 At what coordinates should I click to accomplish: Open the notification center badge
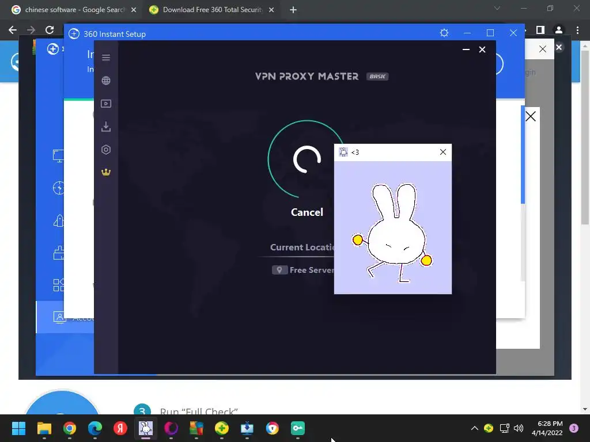574,428
